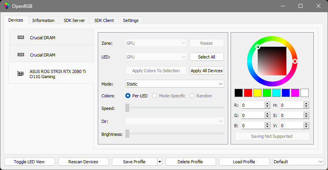Click the saturation-value square in color wheel
Image resolution: width=328 pixels, height=170 pixels.
(x=272, y=61)
